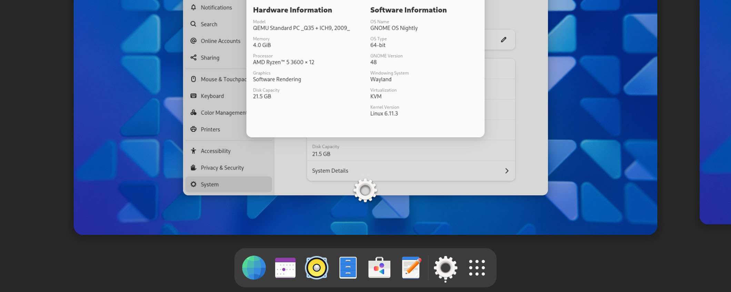Expand System Details chevron arrow
Image resolution: width=731 pixels, height=292 pixels.
point(507,171)
